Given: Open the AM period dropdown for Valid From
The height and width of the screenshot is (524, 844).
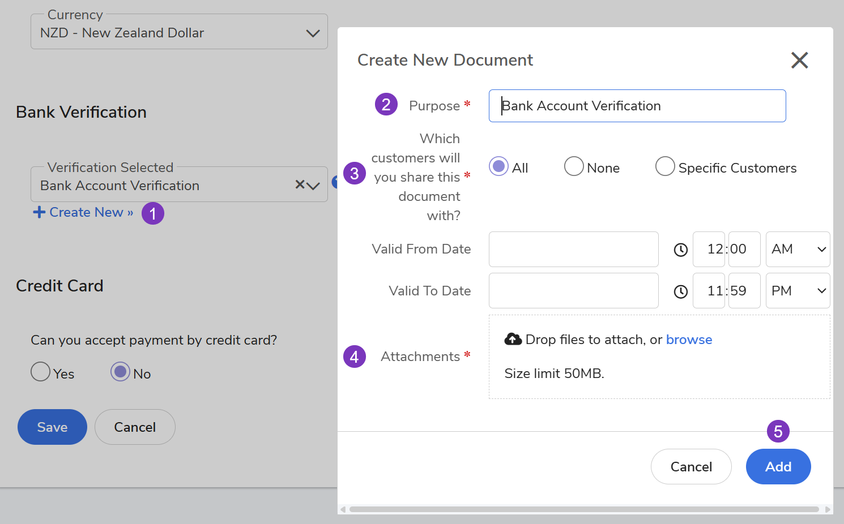Looking at the screenshot, I should (798, 250).
